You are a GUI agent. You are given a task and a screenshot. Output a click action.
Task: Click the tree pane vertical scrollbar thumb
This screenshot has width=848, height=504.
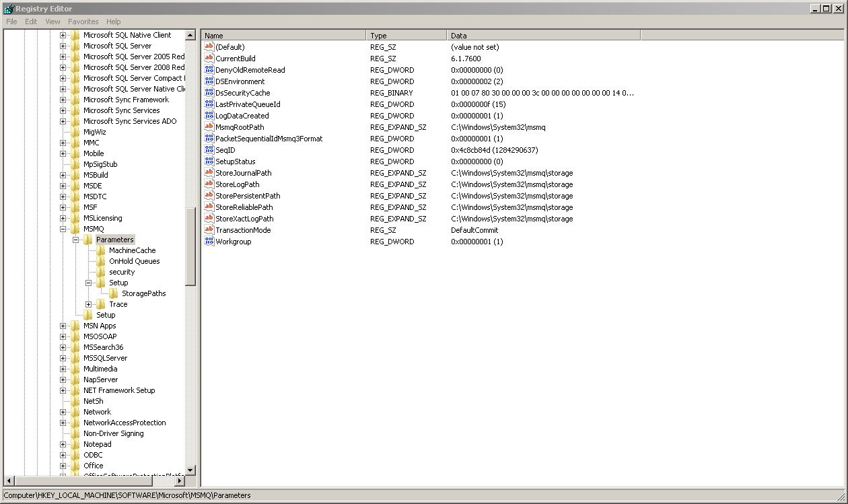pos(190,246)
